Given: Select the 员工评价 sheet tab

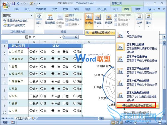Looking at the screenshot, I should tap(22, 118).
